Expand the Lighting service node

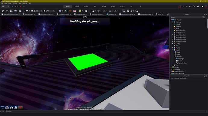point(171,70)
